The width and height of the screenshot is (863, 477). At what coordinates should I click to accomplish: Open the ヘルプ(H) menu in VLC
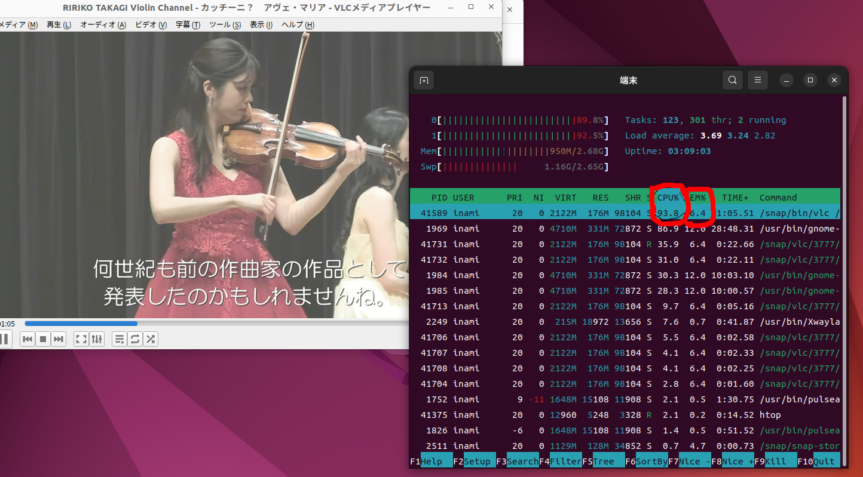click(x=298, y=24)
